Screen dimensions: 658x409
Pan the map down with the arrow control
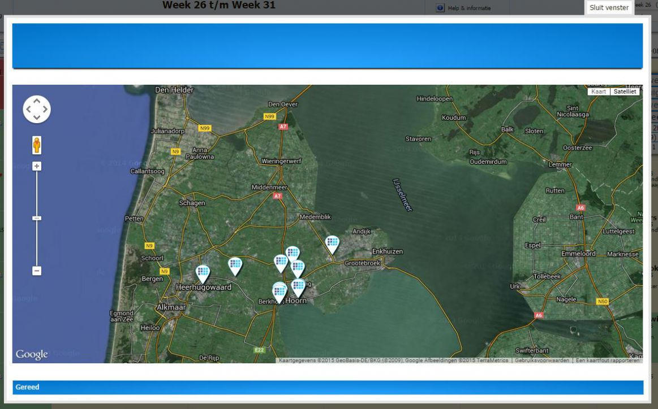(x=37, y=118)
